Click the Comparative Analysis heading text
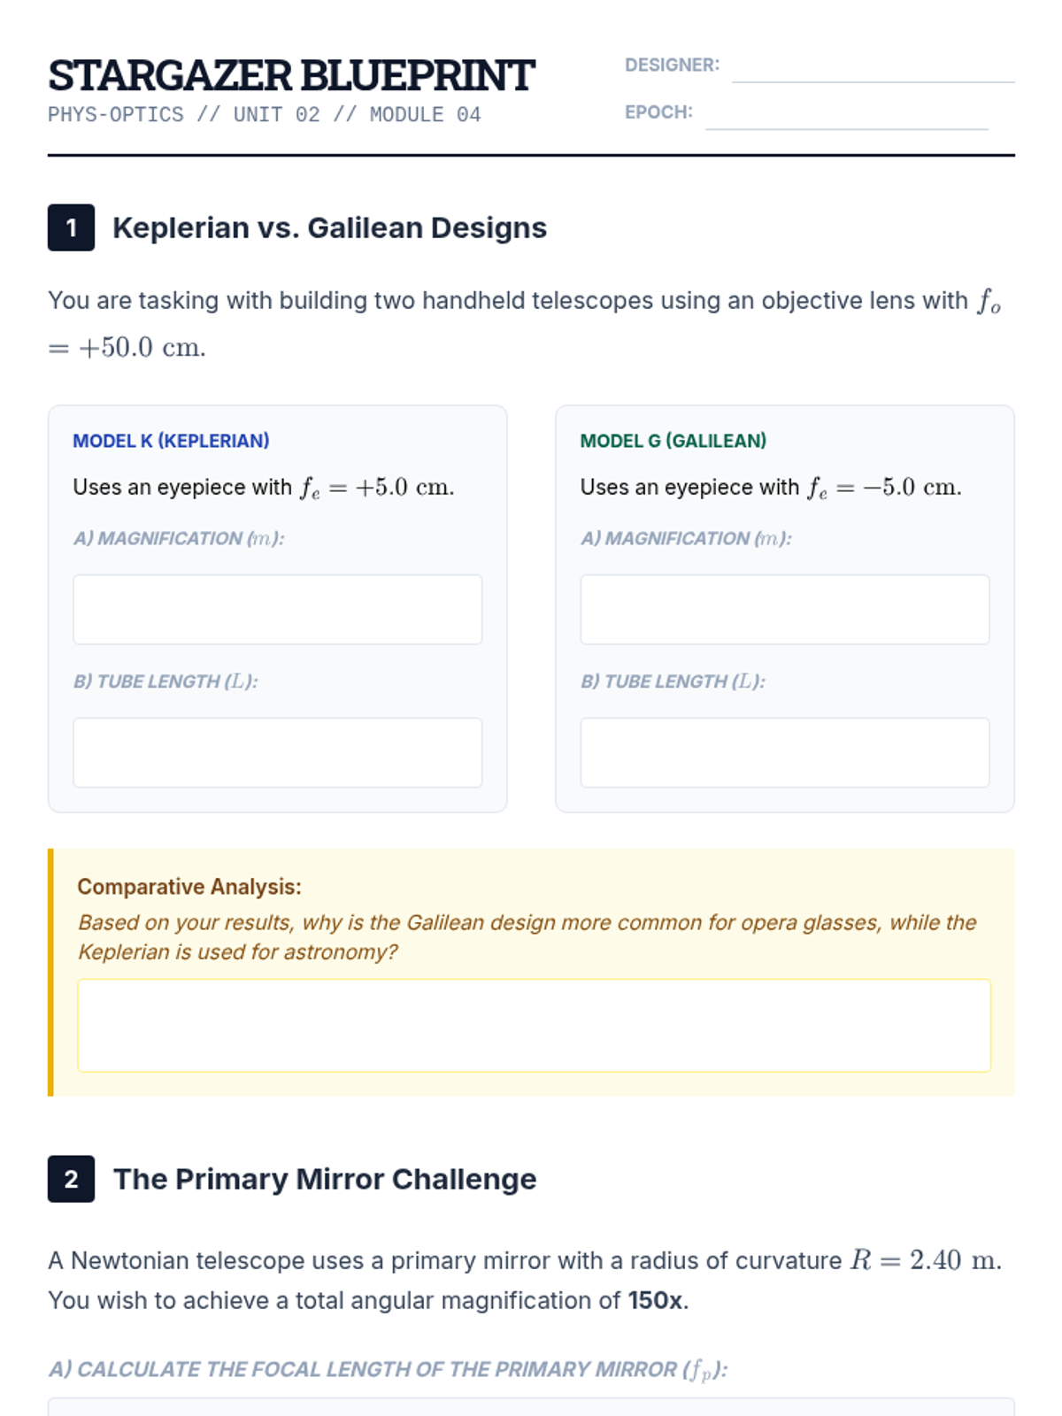1062x1416 pixels. pos(189,887)
